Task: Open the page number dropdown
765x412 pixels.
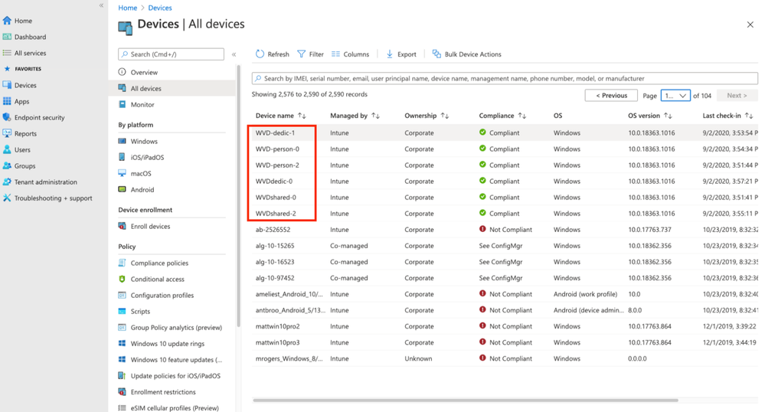Action: 675,96
